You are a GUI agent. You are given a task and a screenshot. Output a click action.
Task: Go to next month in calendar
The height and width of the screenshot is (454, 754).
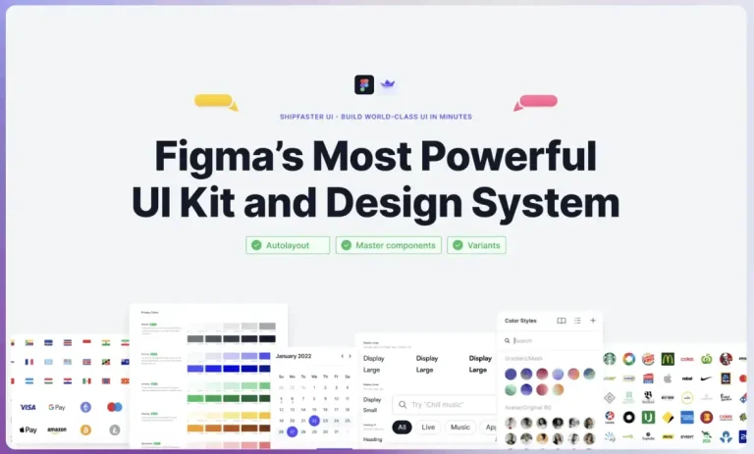coord(350,356)
